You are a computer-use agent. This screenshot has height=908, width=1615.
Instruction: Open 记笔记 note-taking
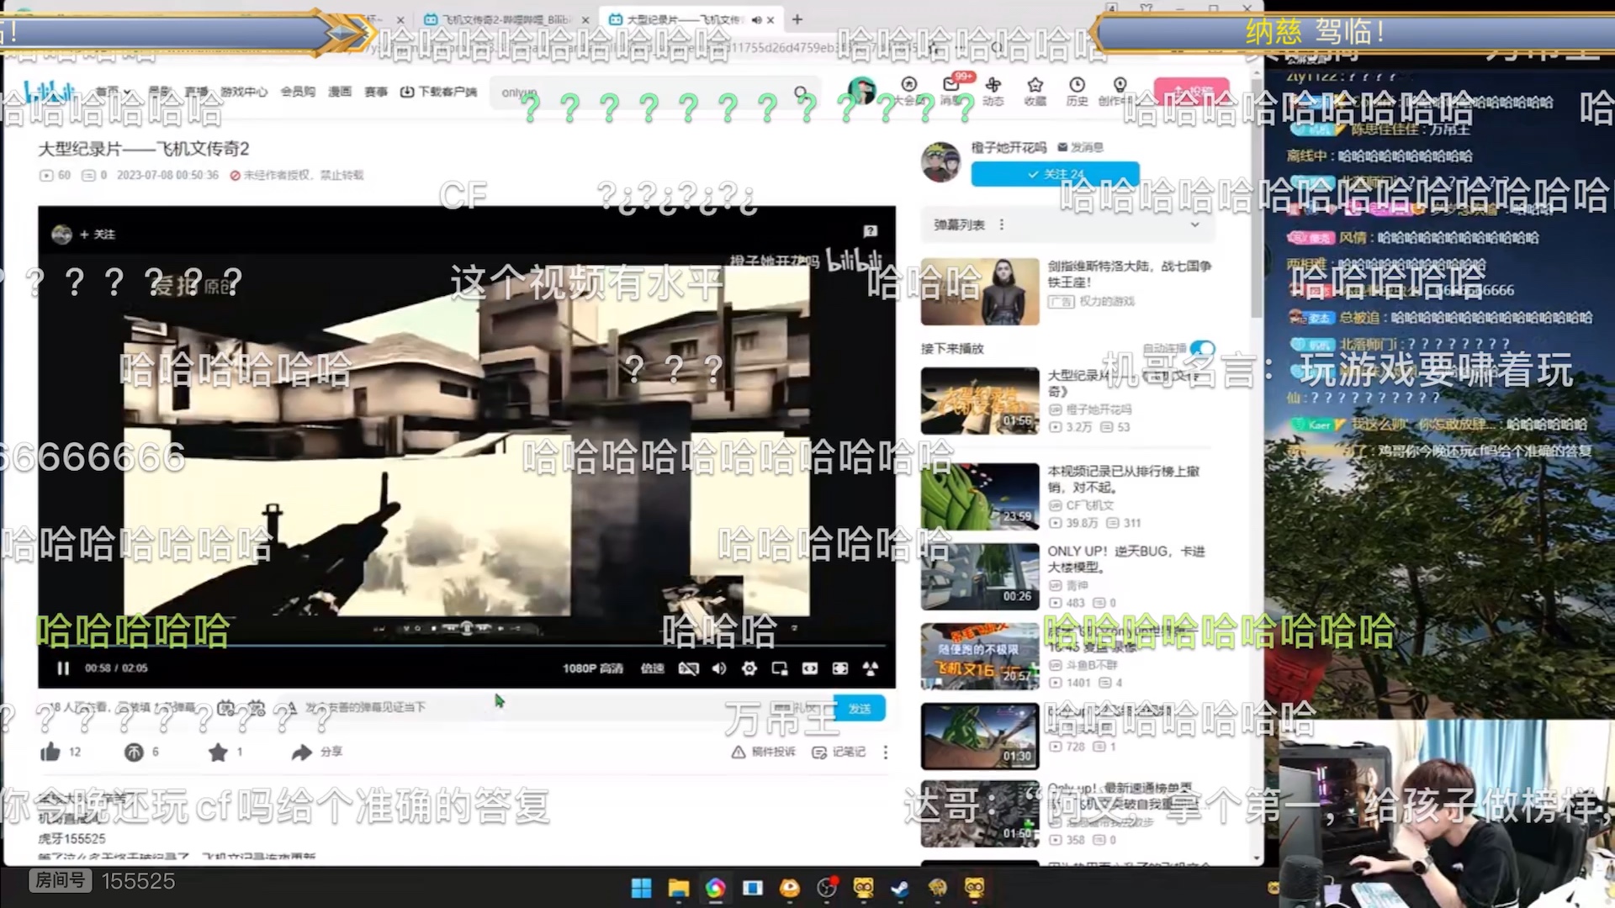tap(839, 752)
